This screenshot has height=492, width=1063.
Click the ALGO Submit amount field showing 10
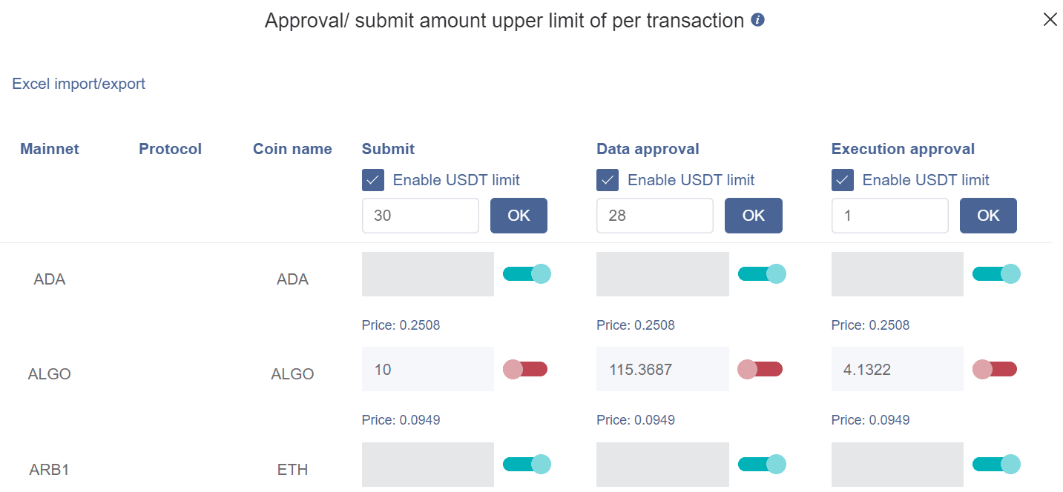coord(427,368)
